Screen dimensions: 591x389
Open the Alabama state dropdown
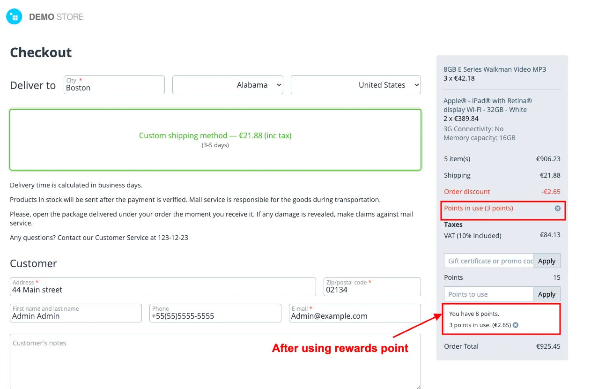(228, 85)
